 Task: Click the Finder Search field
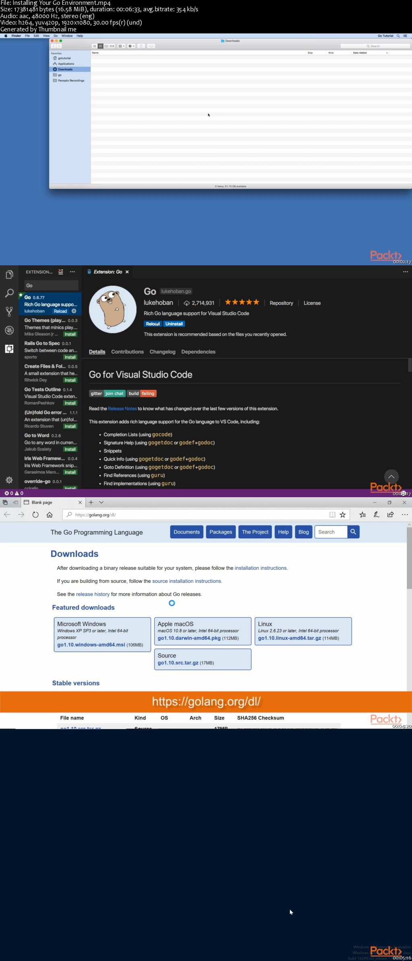click(375, 46)
